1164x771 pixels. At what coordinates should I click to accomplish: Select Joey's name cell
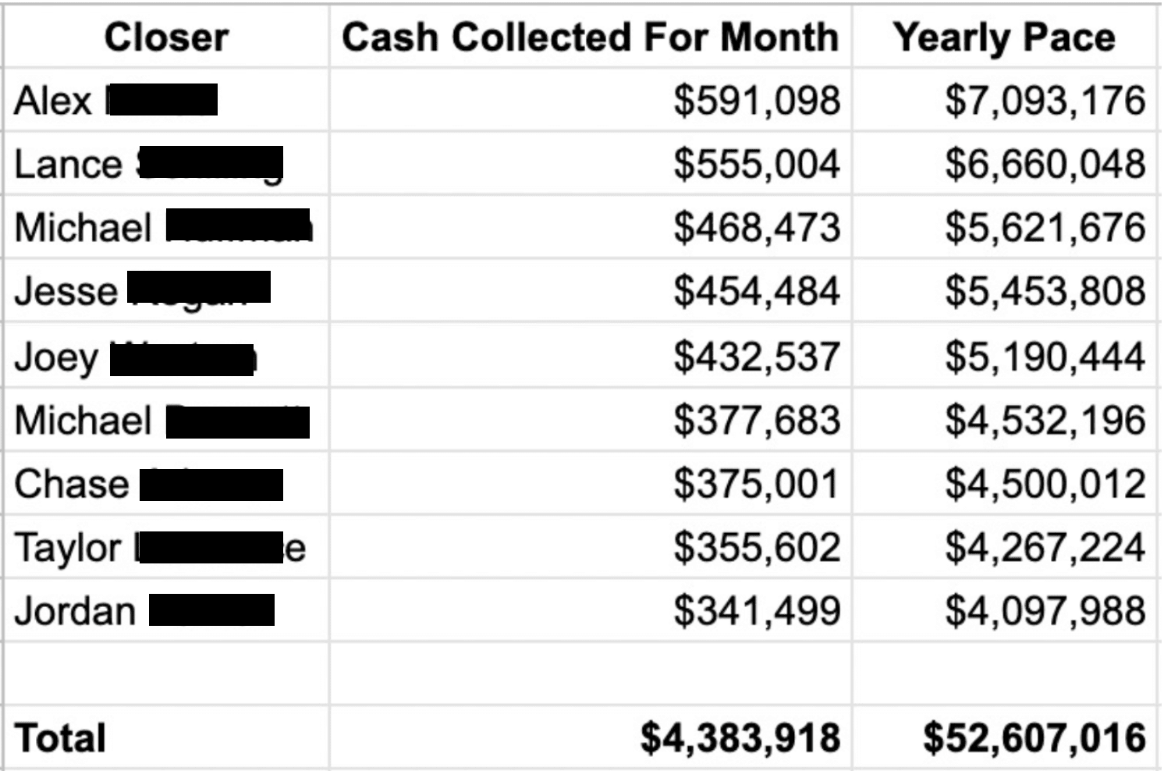click(56, 357)
